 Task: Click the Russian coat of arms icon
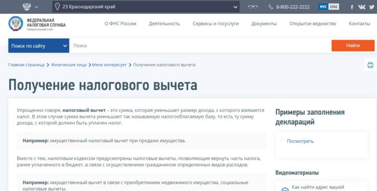point(26,6)
